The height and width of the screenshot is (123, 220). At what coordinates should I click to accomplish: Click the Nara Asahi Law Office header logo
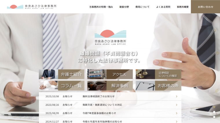pos(32,7)
